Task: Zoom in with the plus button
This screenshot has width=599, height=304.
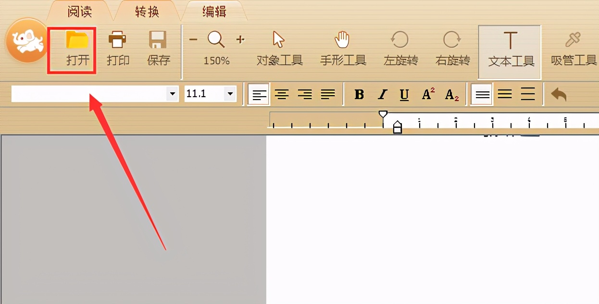Action: point(240,39)
